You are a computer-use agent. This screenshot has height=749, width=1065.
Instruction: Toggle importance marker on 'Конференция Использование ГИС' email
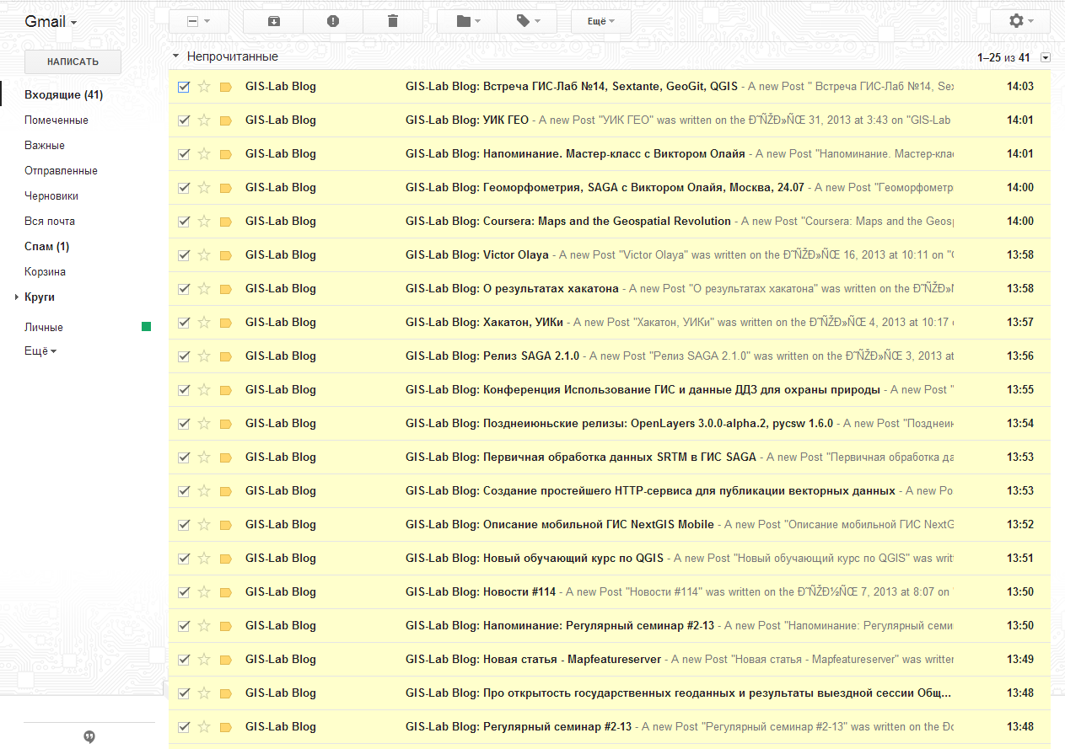(x=225, y=390)
